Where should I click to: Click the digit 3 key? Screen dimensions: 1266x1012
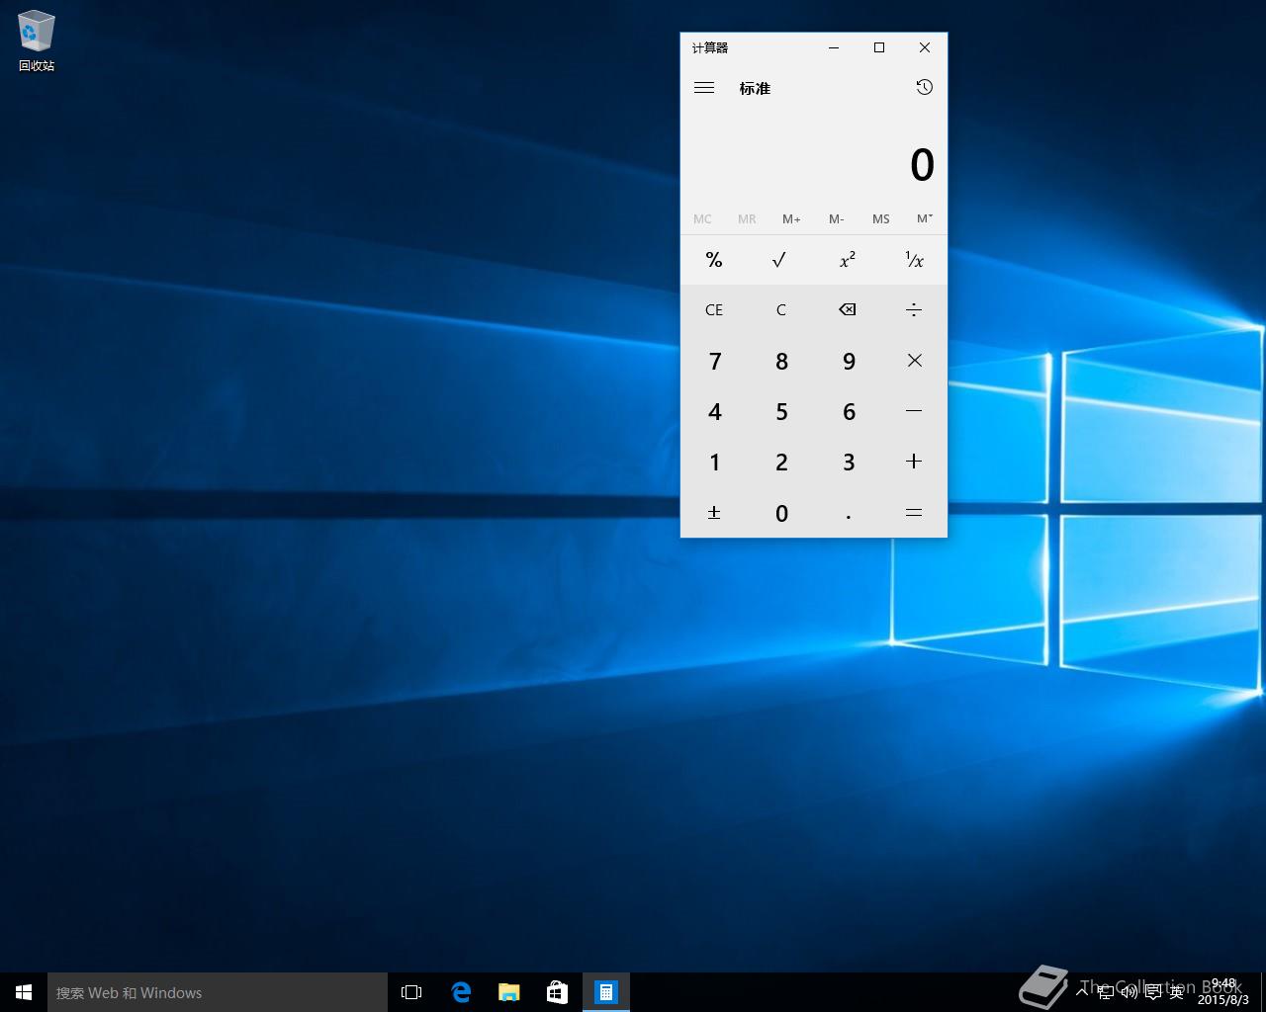click(848, 462)
